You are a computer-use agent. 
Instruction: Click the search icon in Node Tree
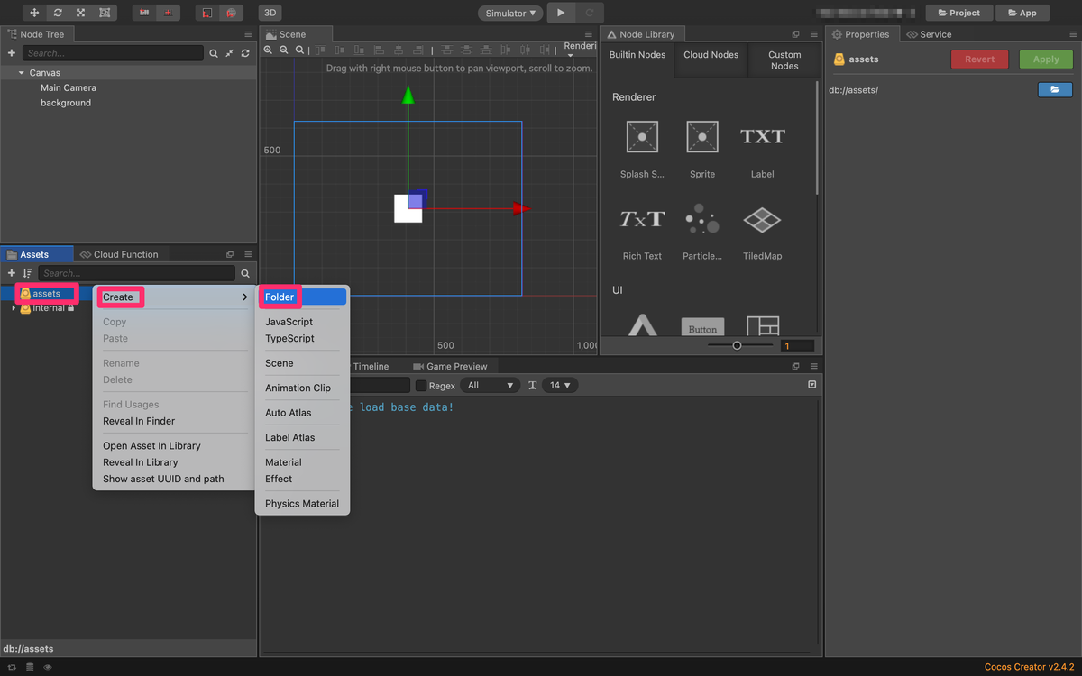(x=214, y=53)
